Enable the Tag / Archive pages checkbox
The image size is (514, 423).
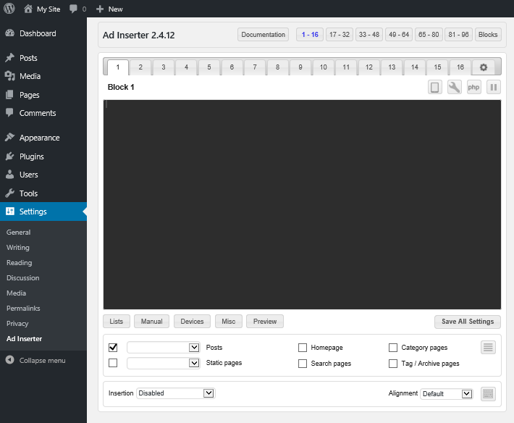coord(393,364)
